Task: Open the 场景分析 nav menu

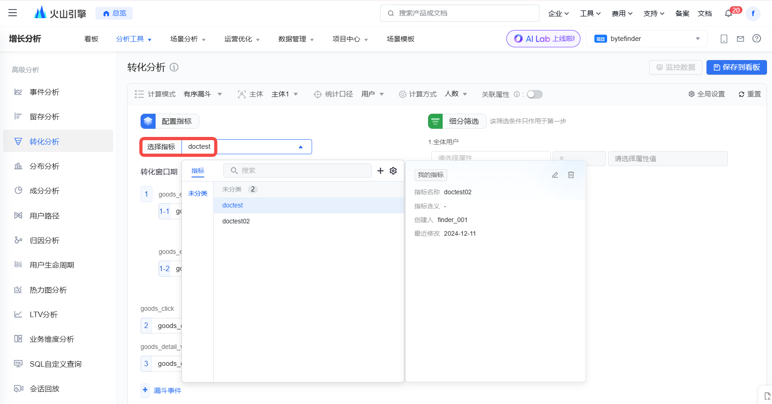Action: (188, 39)
